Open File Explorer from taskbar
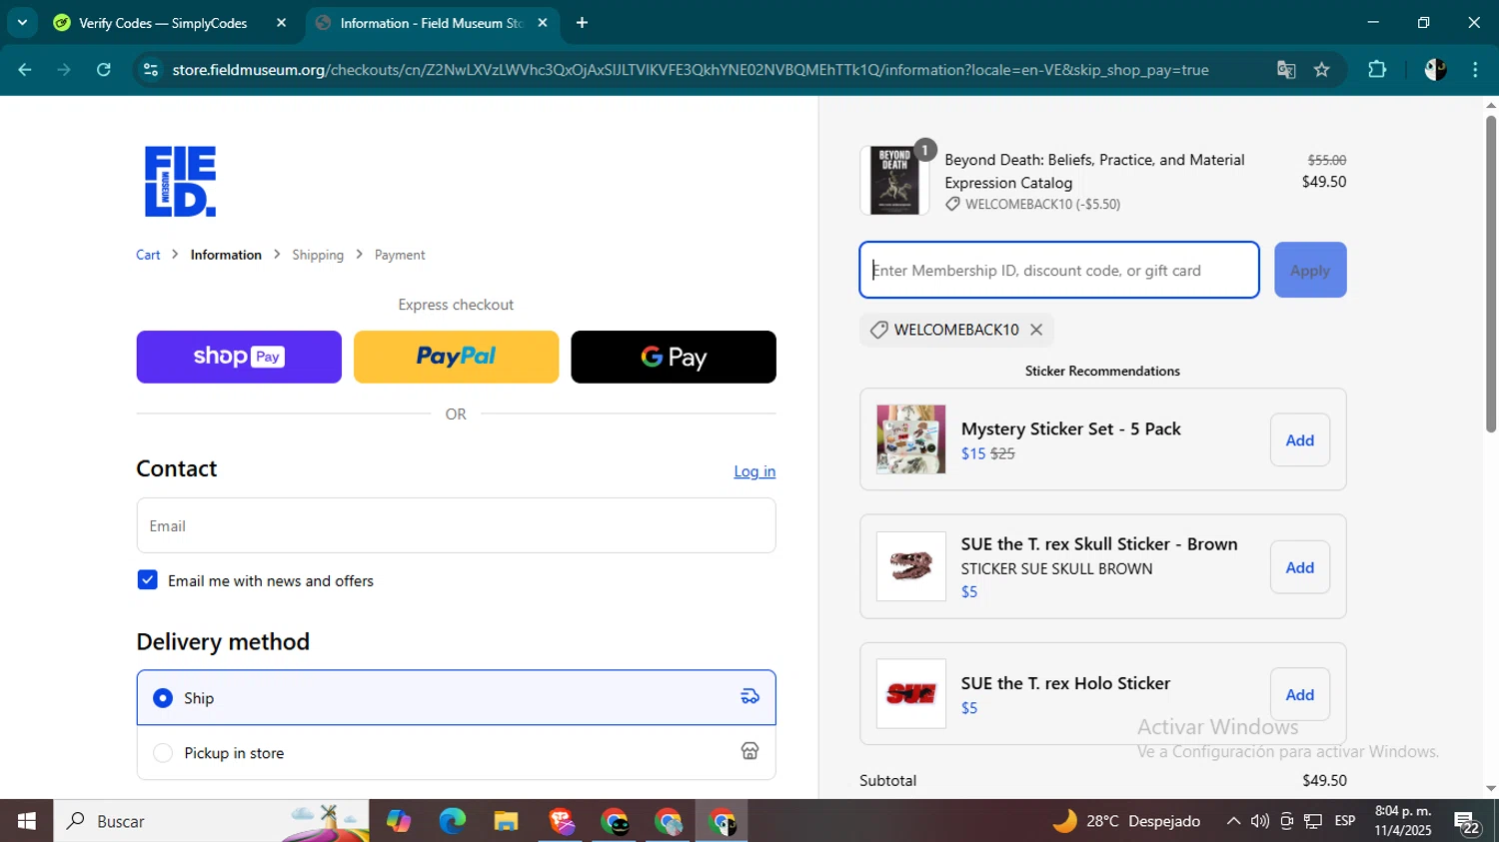The width and height of the screenshot is (1499, 842). click(507, 821)
